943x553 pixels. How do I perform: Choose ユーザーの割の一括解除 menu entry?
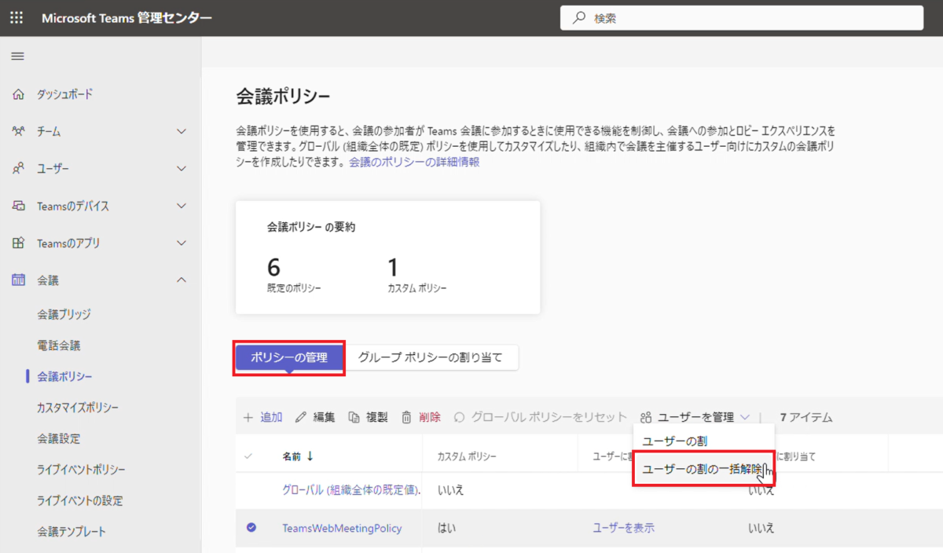click(700, 468)
